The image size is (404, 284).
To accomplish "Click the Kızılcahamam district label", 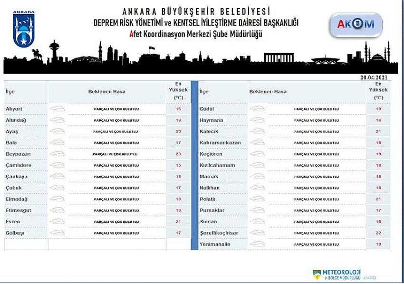I will [217, 165].
